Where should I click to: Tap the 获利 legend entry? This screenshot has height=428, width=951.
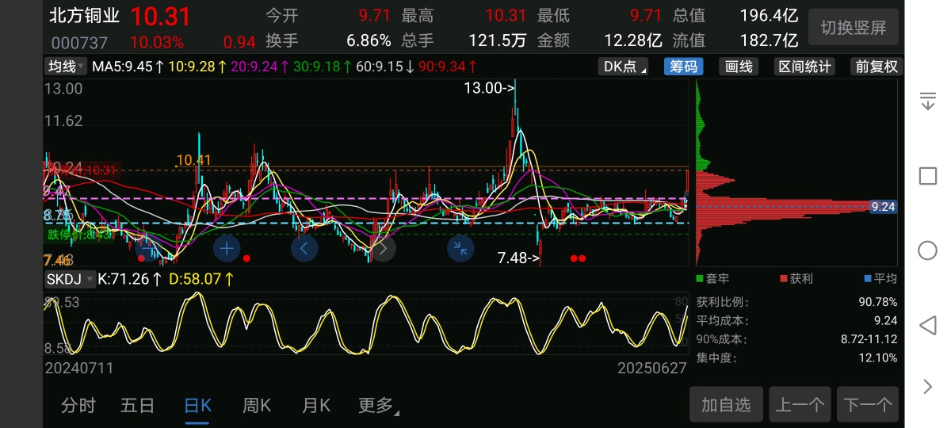[x=796, y=279]
